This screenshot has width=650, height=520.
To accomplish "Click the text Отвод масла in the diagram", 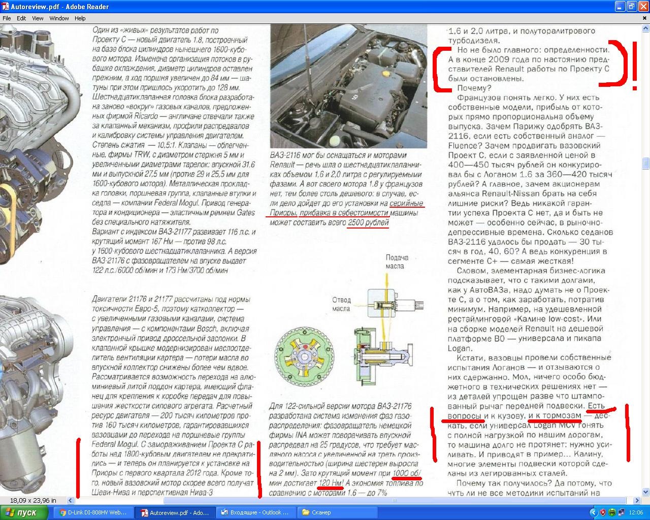I will pos(341,304).
